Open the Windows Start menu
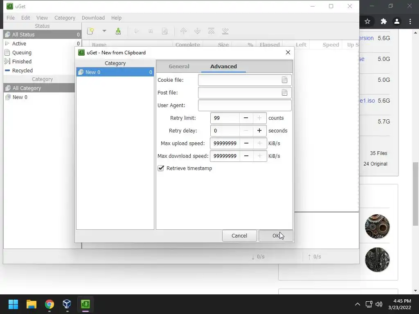This screenshot has width=419, height=314. point(13,304)
